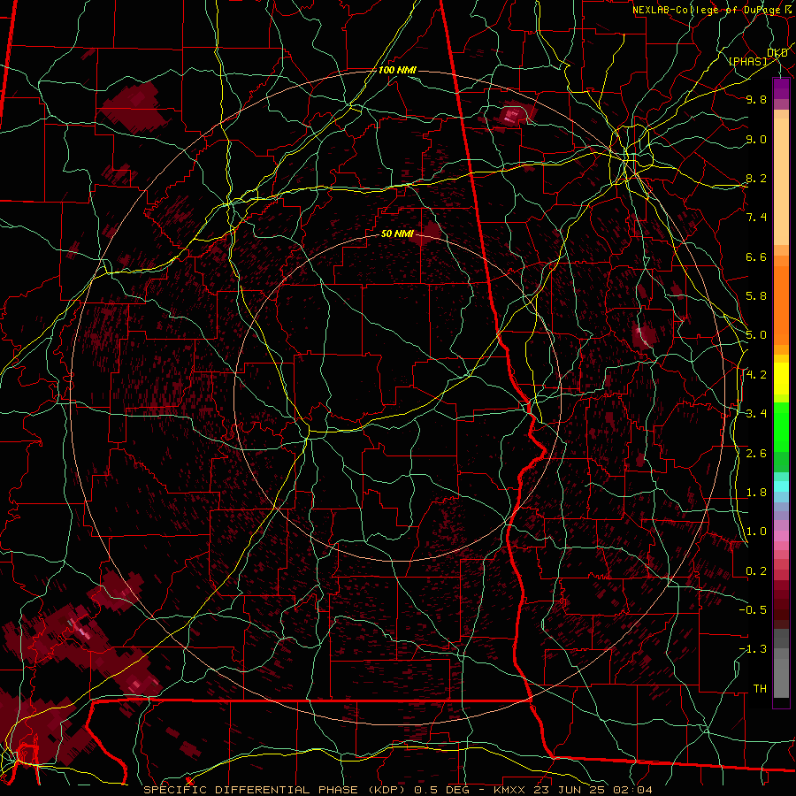Click the 3.4 scale value
Screen dimensions: 796x796
(x=756, y=414)
